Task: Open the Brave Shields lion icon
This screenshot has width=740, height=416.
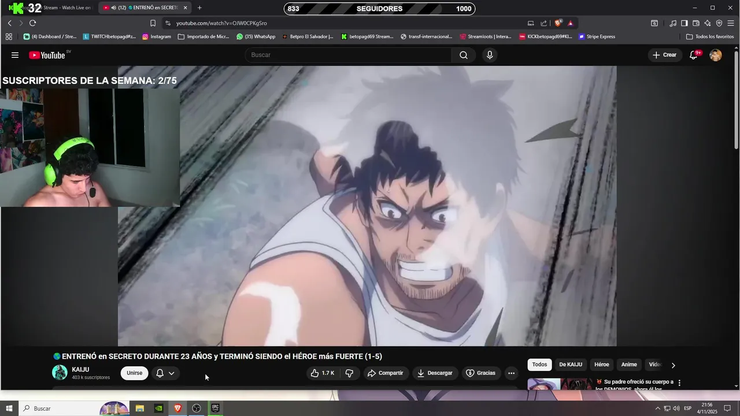Action: click(558, 23)
